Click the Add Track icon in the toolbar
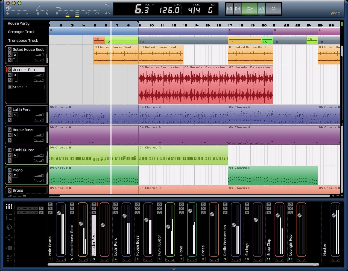 coord(58,13)
